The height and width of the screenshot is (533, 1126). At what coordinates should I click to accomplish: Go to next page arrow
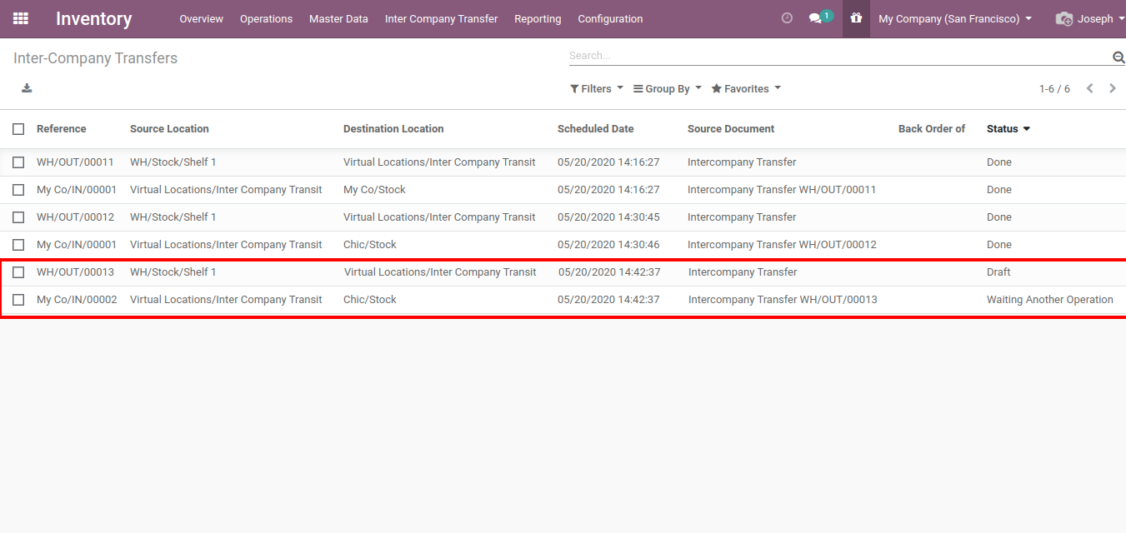click(1113, 88)
